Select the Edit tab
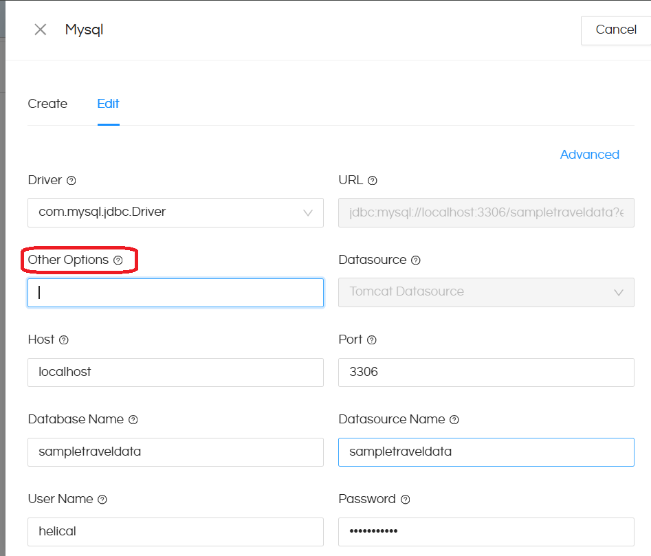Viewport: 651px width, 556px height. pos(109,104)
